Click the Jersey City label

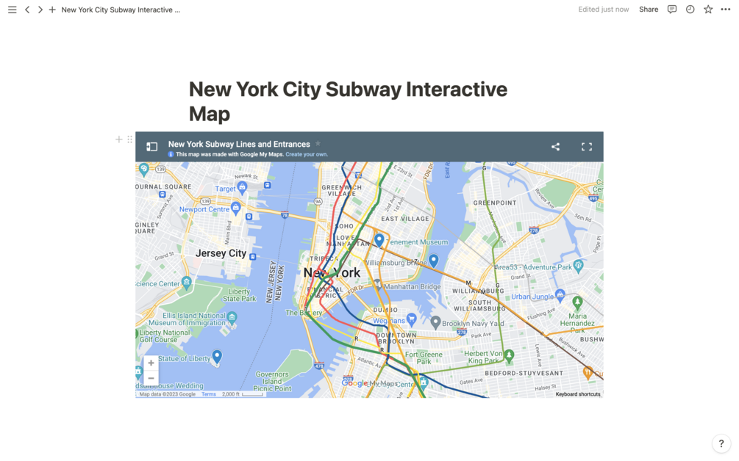click(221, 253)
